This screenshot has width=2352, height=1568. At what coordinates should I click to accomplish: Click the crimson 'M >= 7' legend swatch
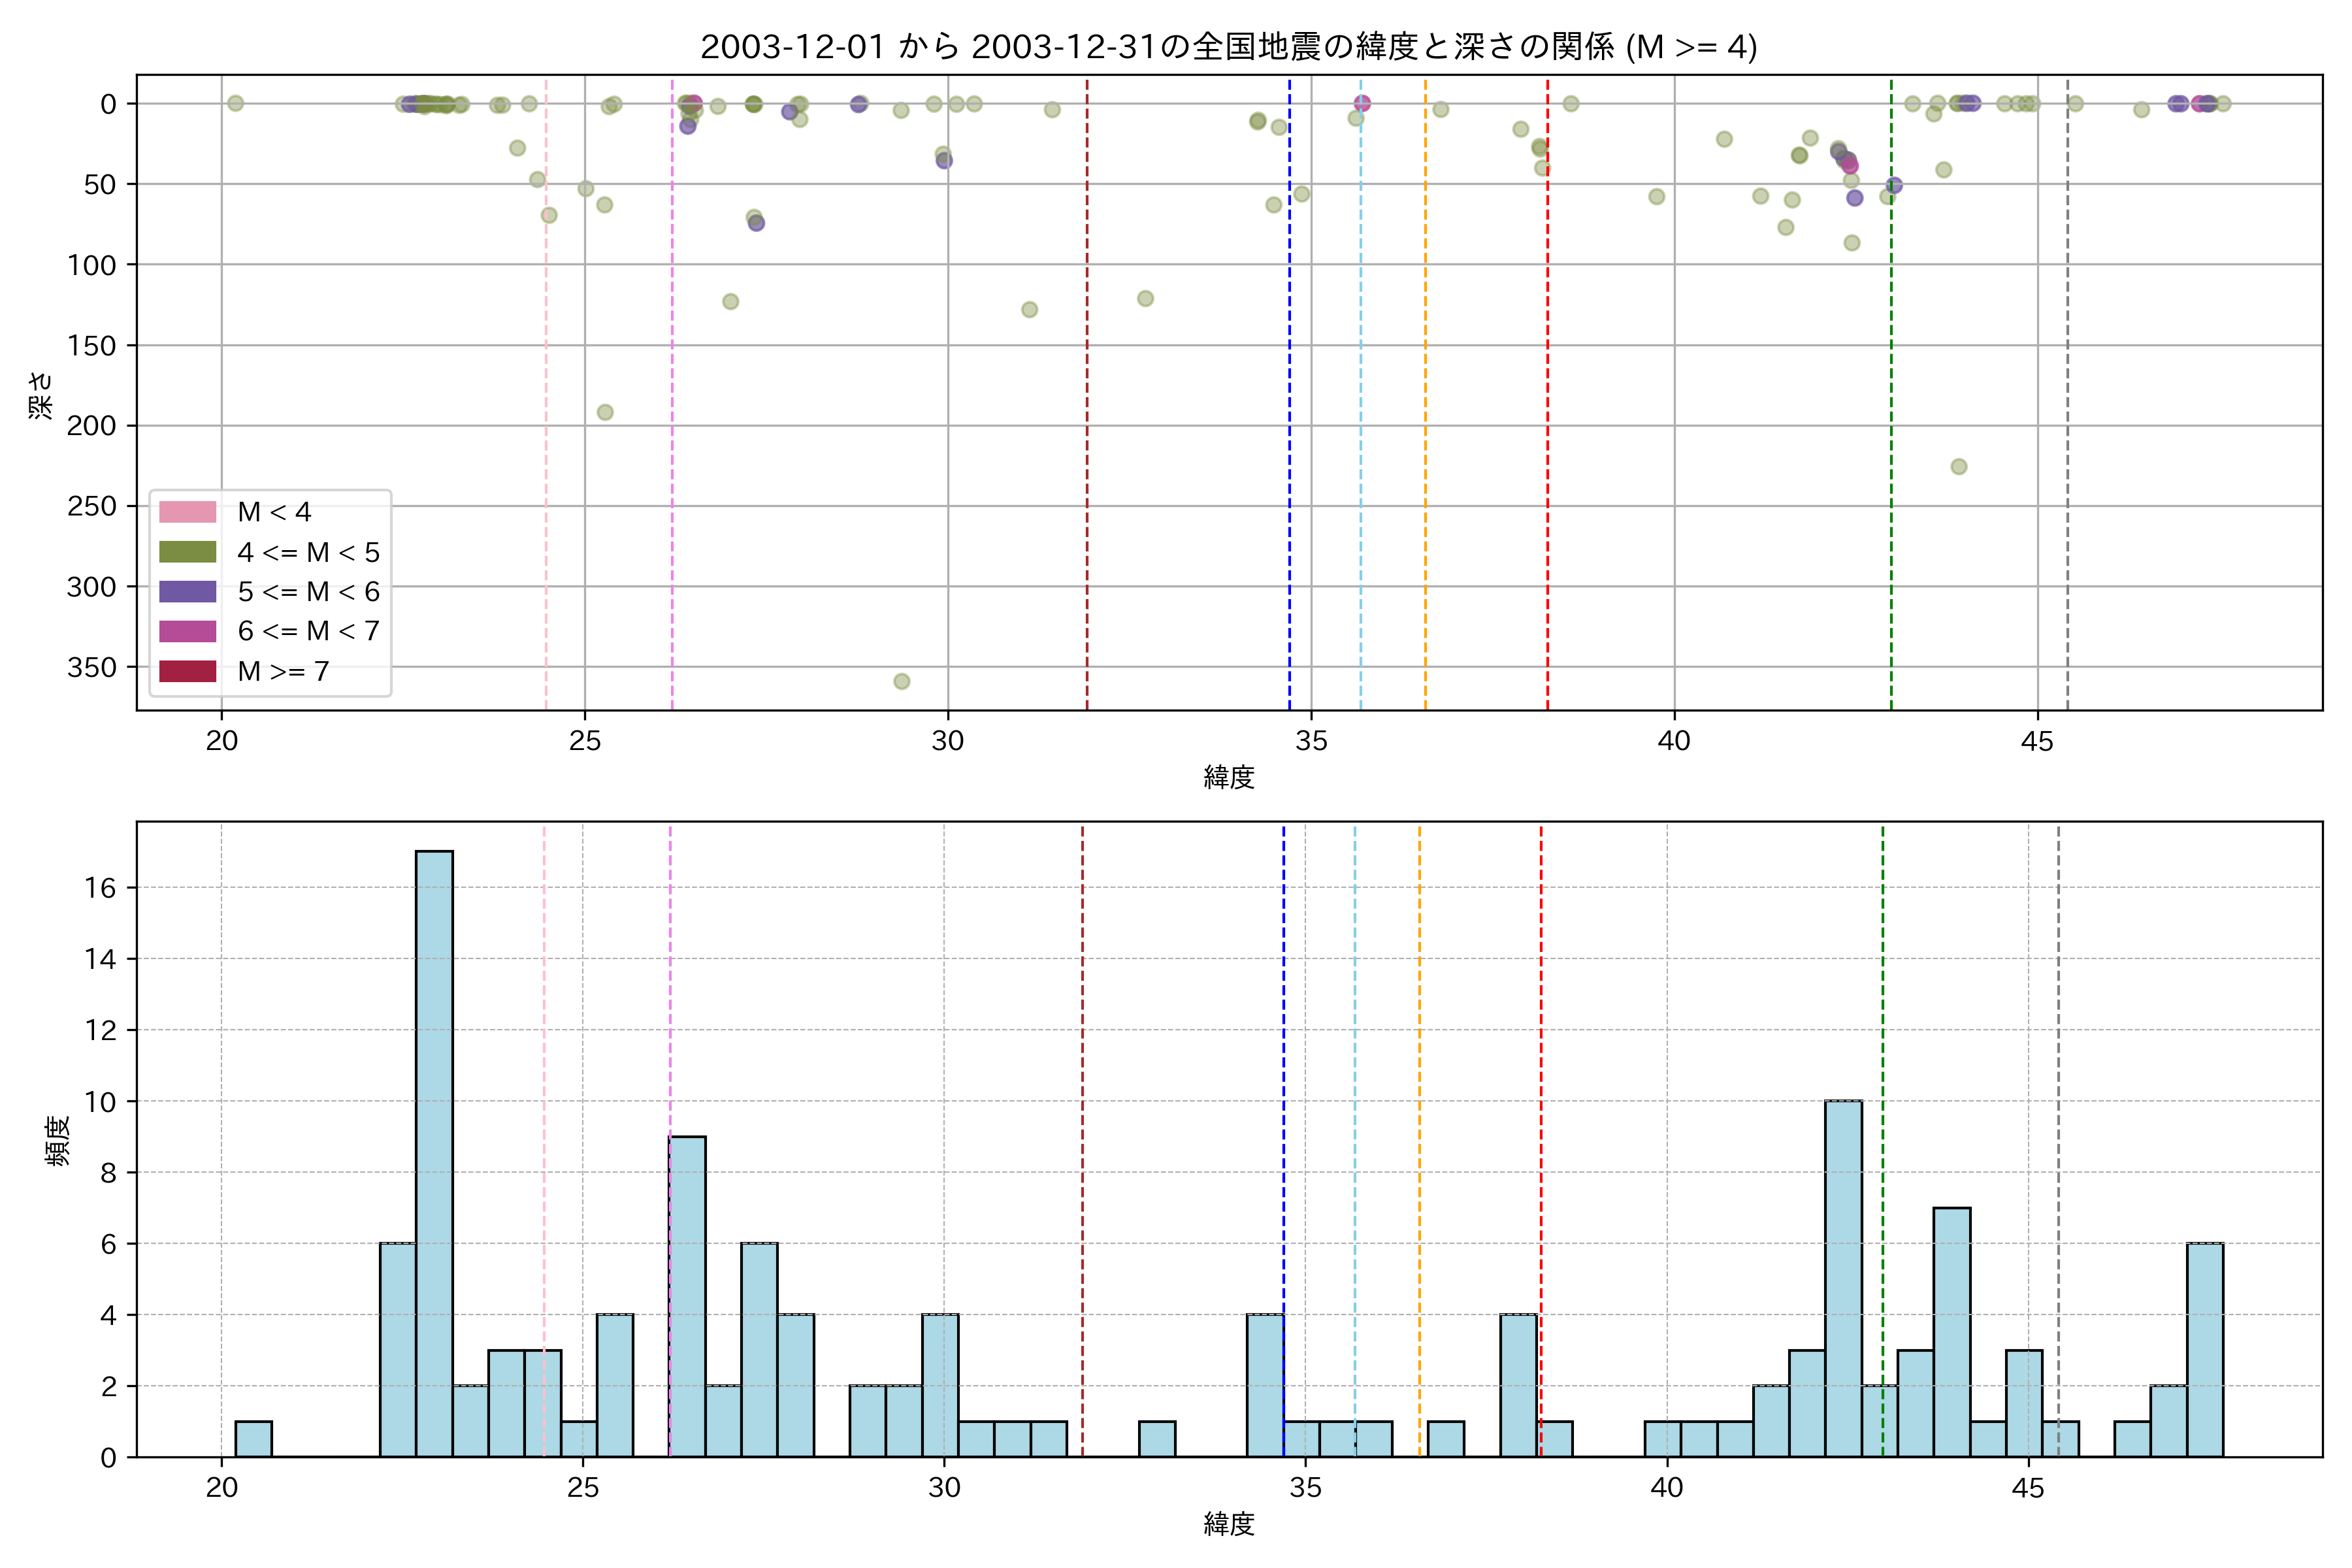tap(187, 671)
